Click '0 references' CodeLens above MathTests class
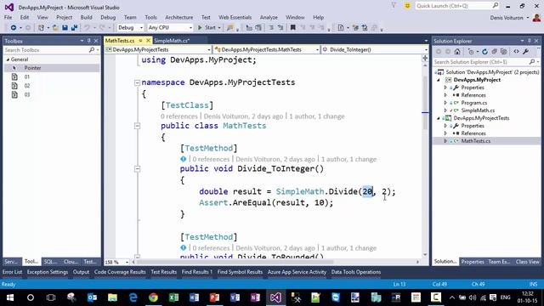This screenshot has width=544, height=306. [178, 116]
